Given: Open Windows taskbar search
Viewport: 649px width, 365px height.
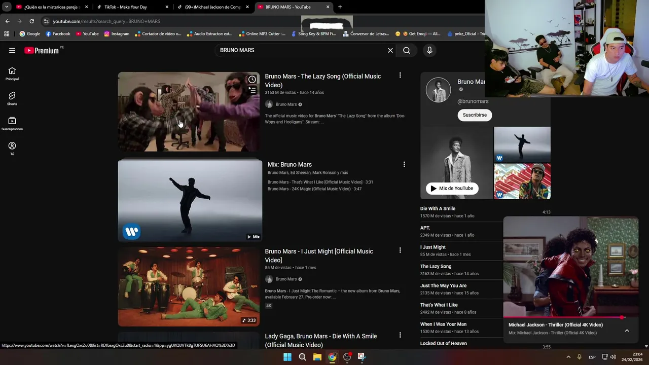Looking at the screenshot, I should (x=302, y=357).
